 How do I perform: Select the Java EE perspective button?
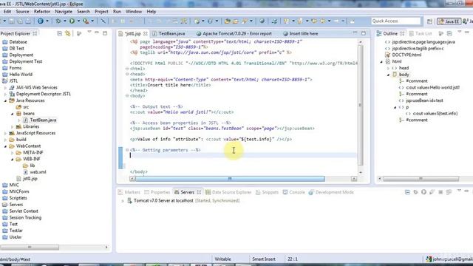[x=449, y=21]
